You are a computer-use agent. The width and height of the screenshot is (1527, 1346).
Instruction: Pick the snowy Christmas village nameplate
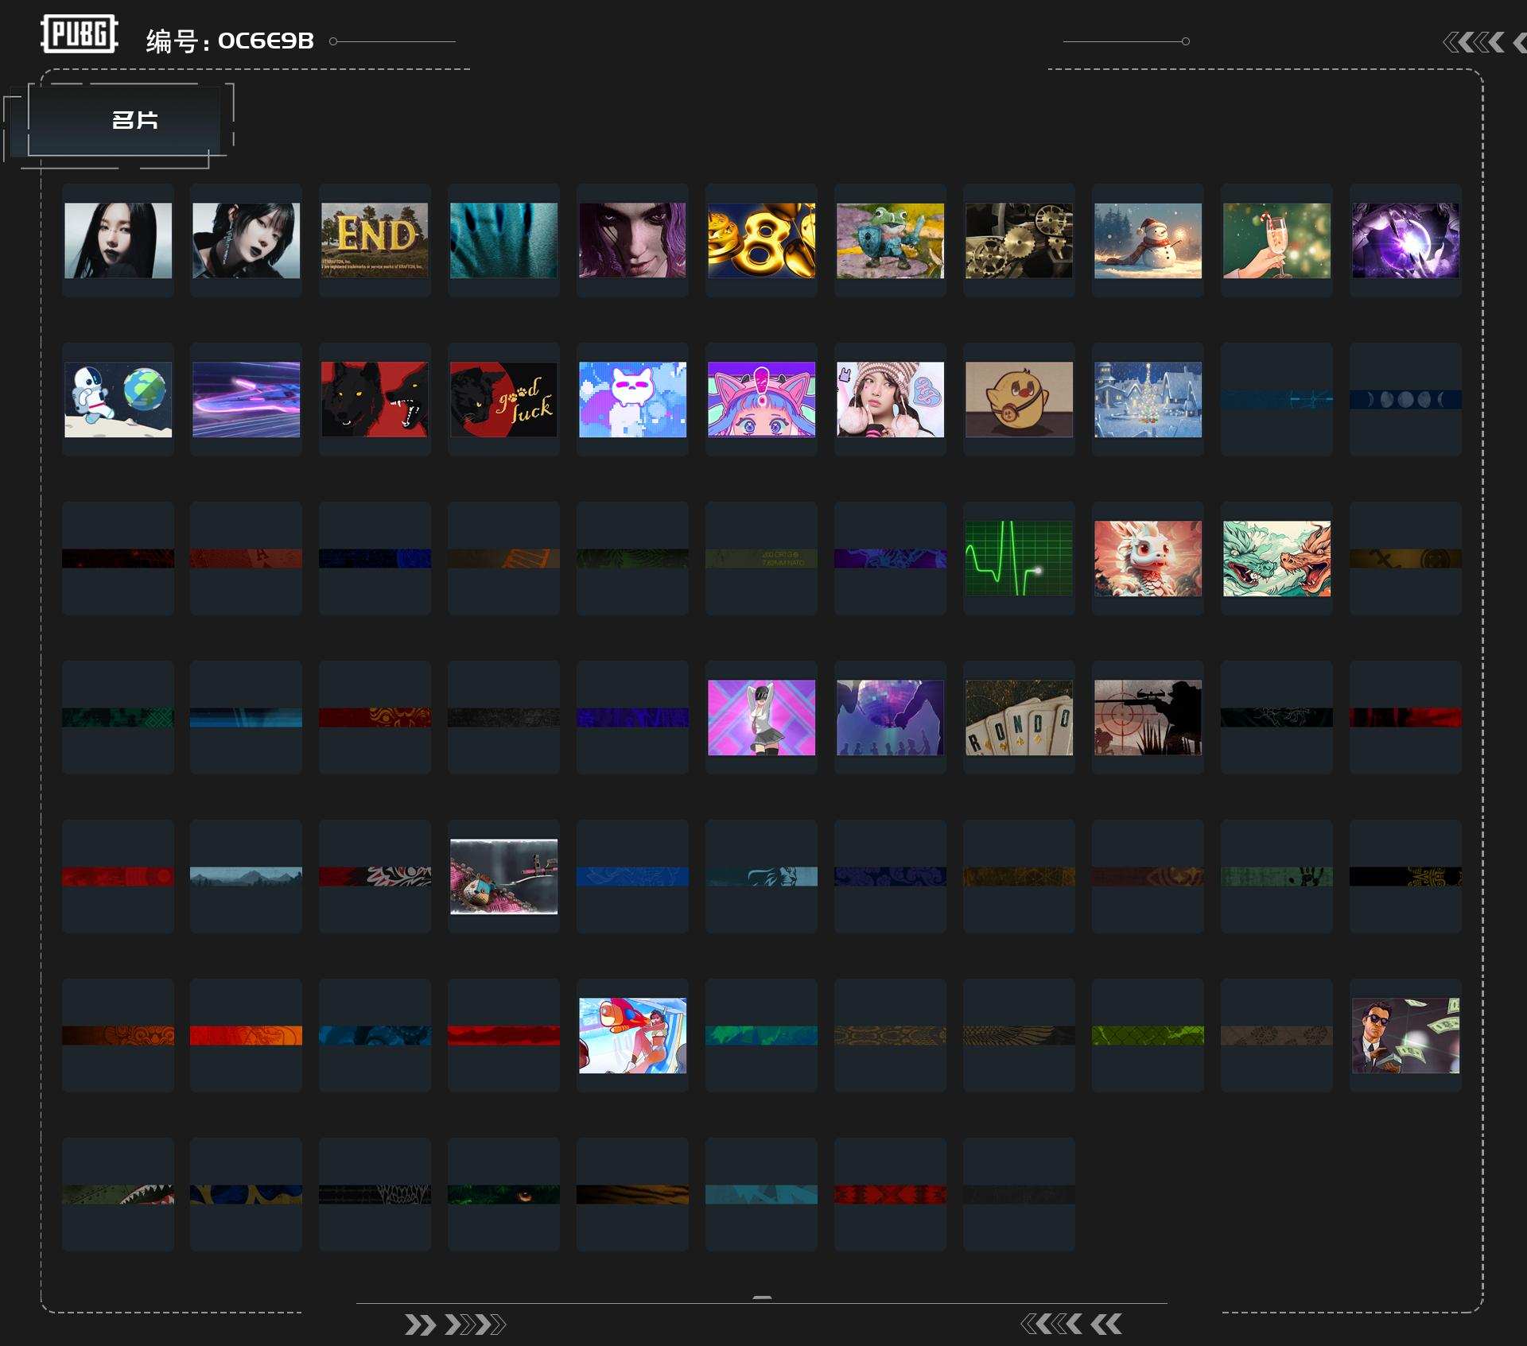click(x=1148, y=399)
